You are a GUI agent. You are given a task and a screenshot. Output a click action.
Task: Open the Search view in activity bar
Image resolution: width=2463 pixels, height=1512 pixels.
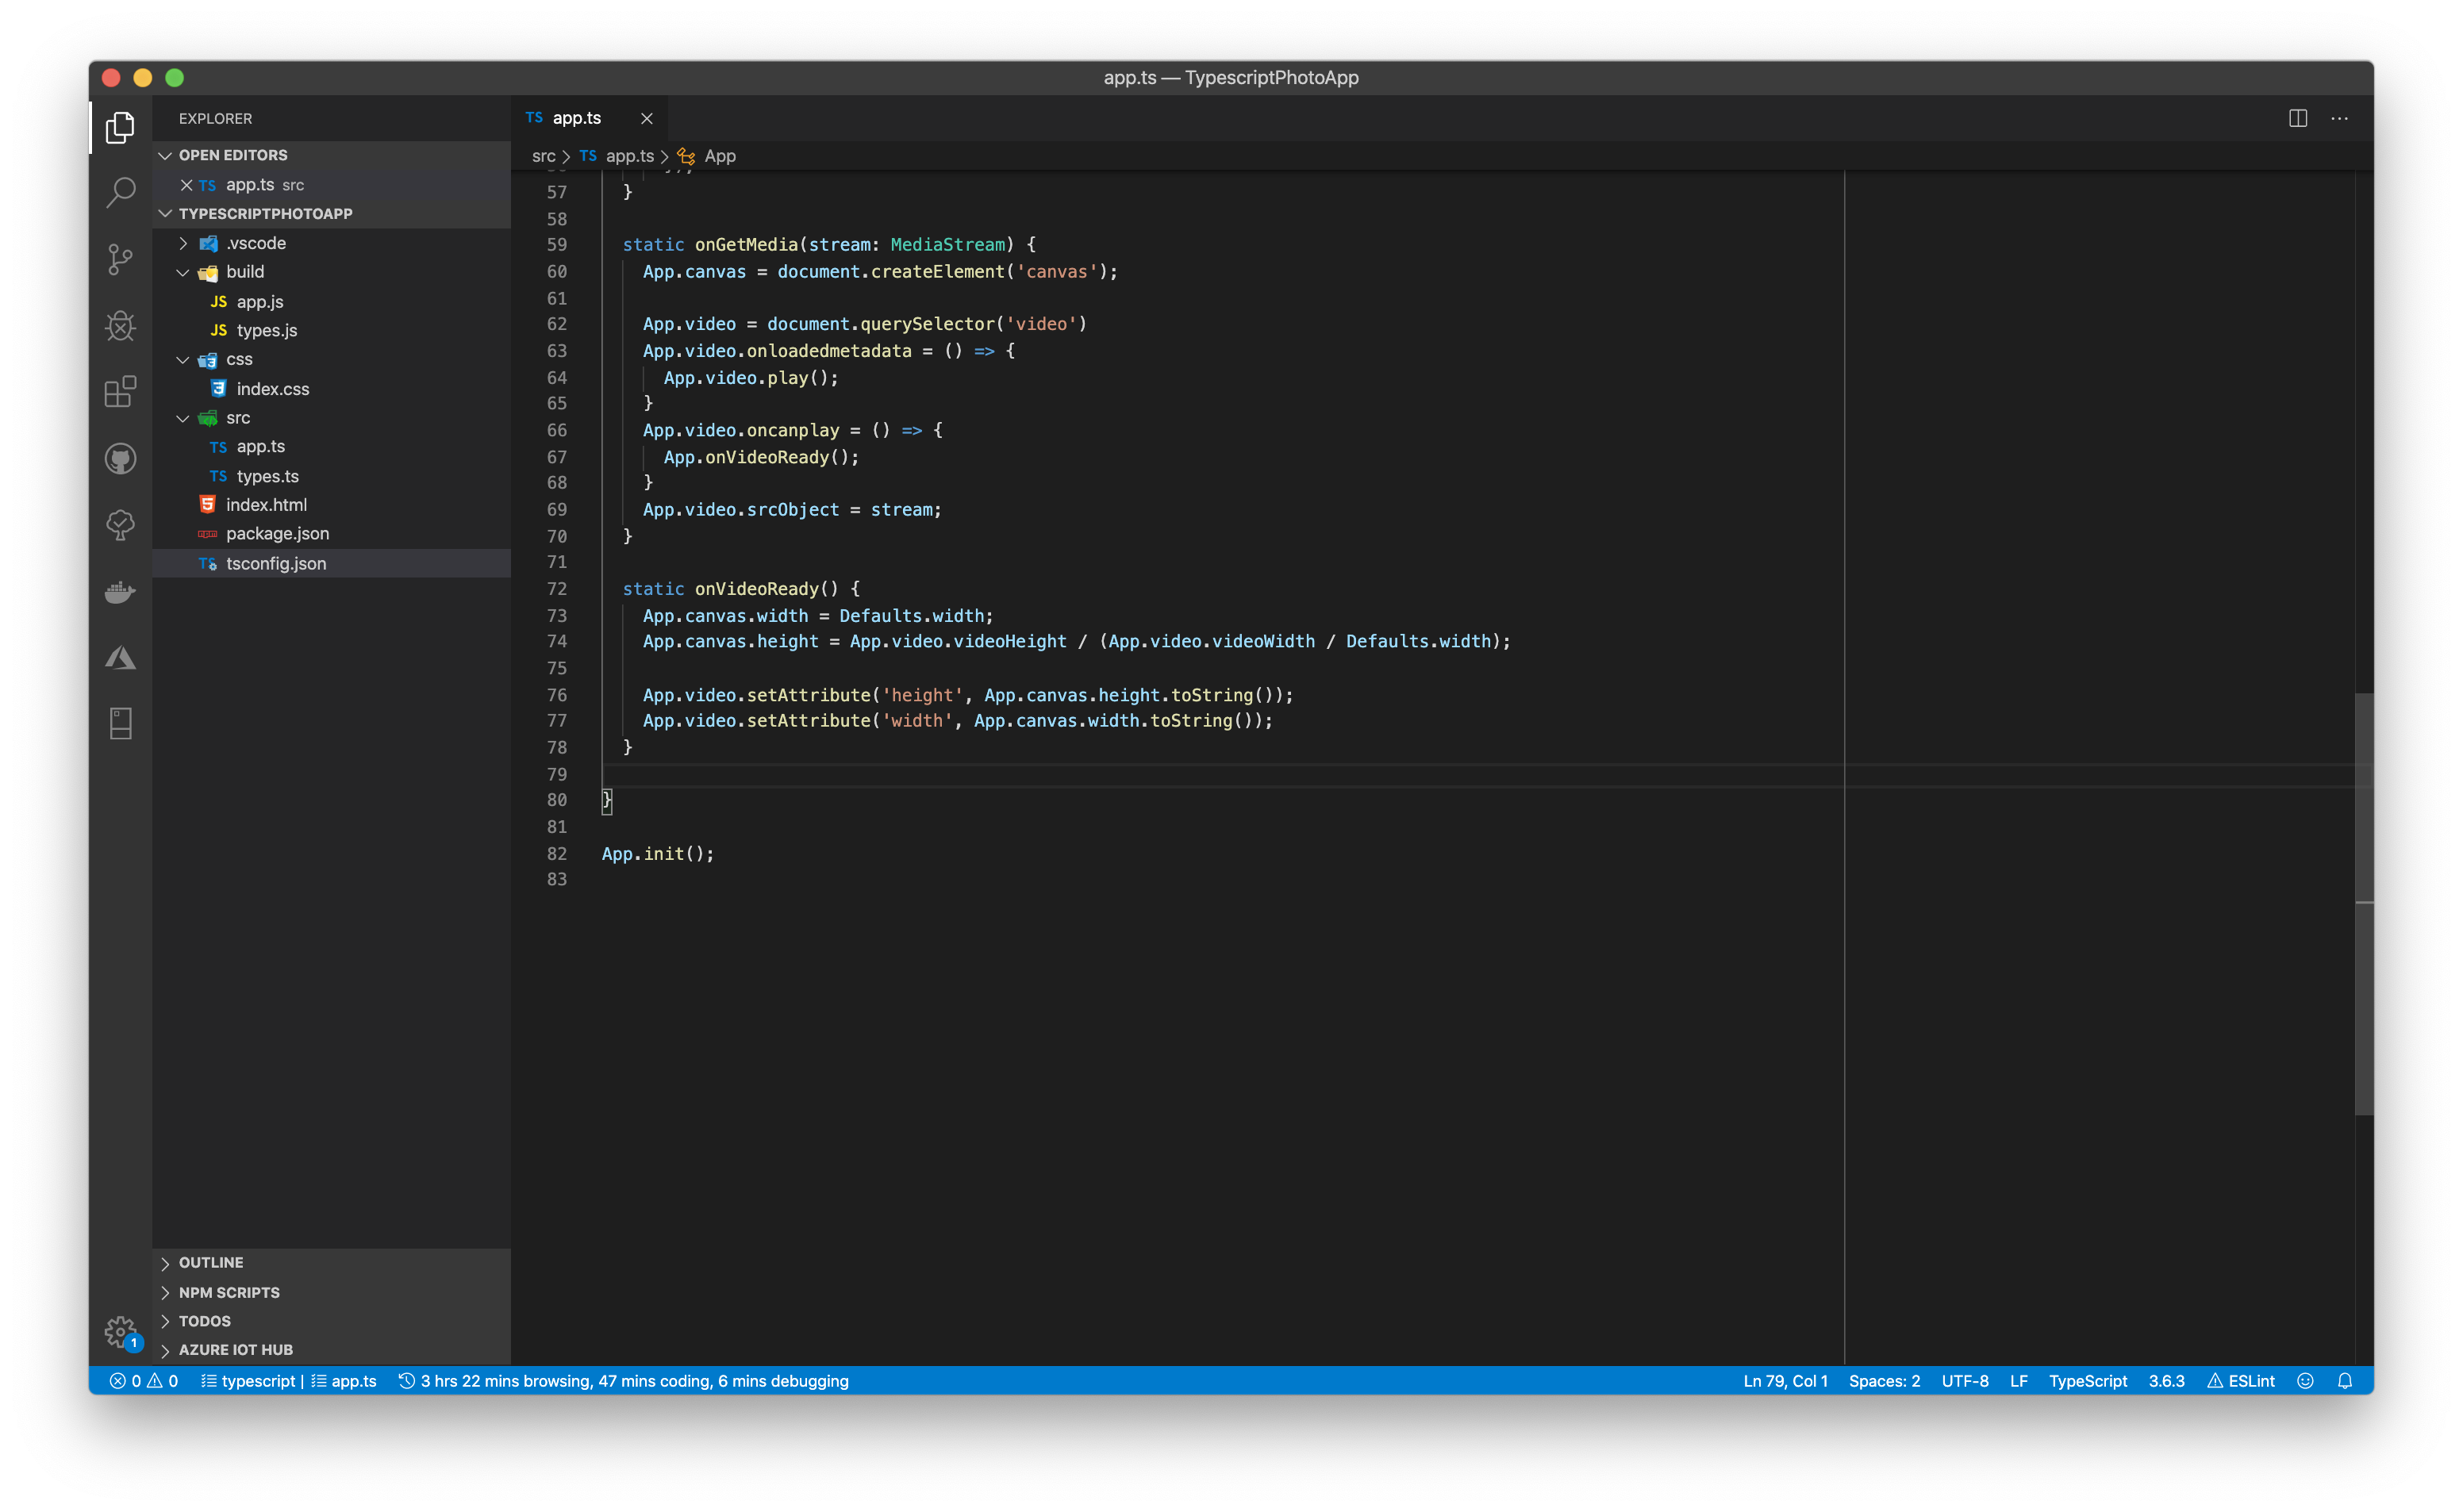(120, 192)
